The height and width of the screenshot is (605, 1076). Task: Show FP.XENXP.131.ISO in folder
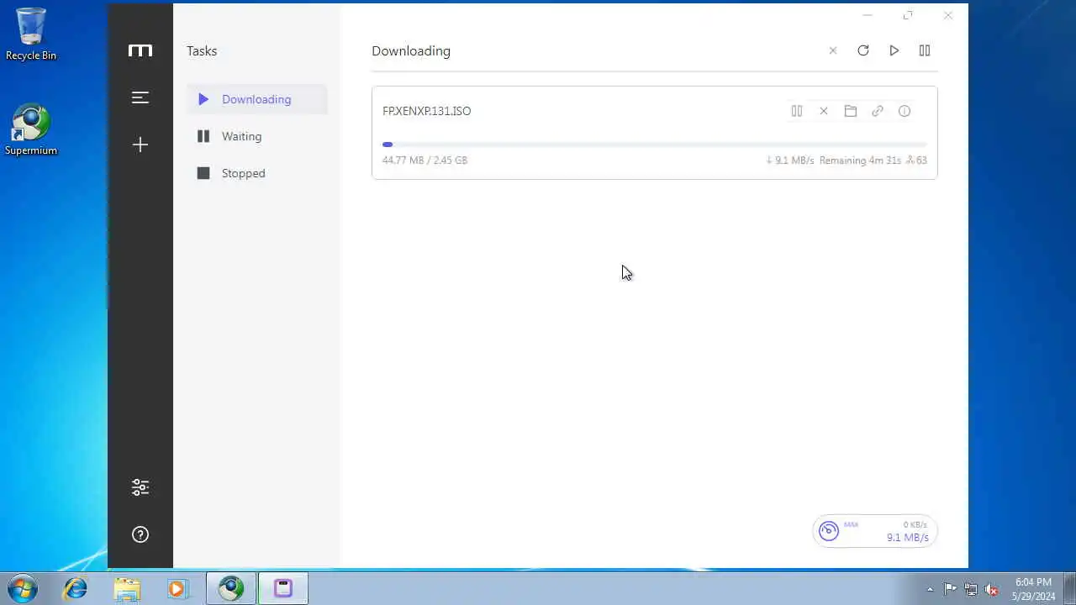[851, 111]
